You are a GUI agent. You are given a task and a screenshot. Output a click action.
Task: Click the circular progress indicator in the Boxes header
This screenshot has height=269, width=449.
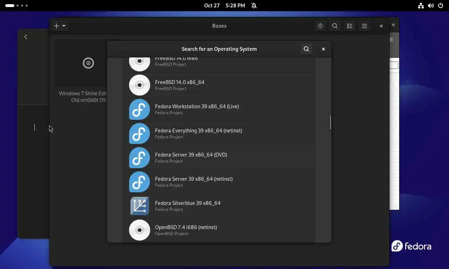click(x=320, y=26)
